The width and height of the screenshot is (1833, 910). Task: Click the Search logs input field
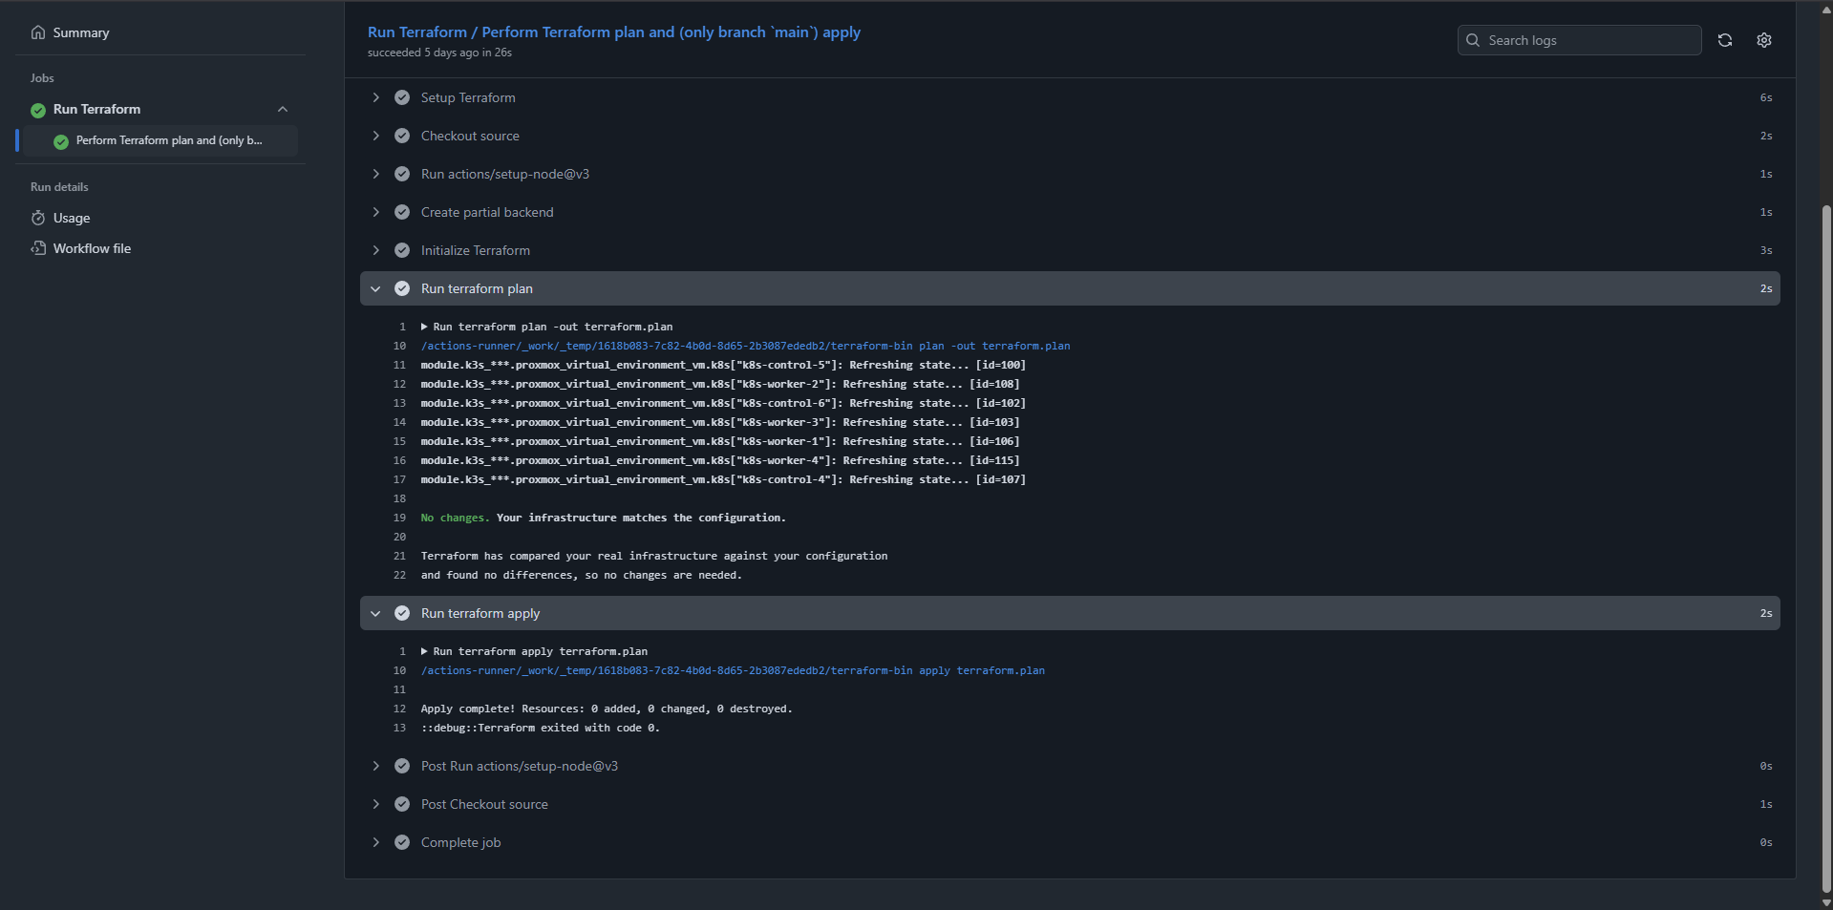click(x=1588, y=40)
